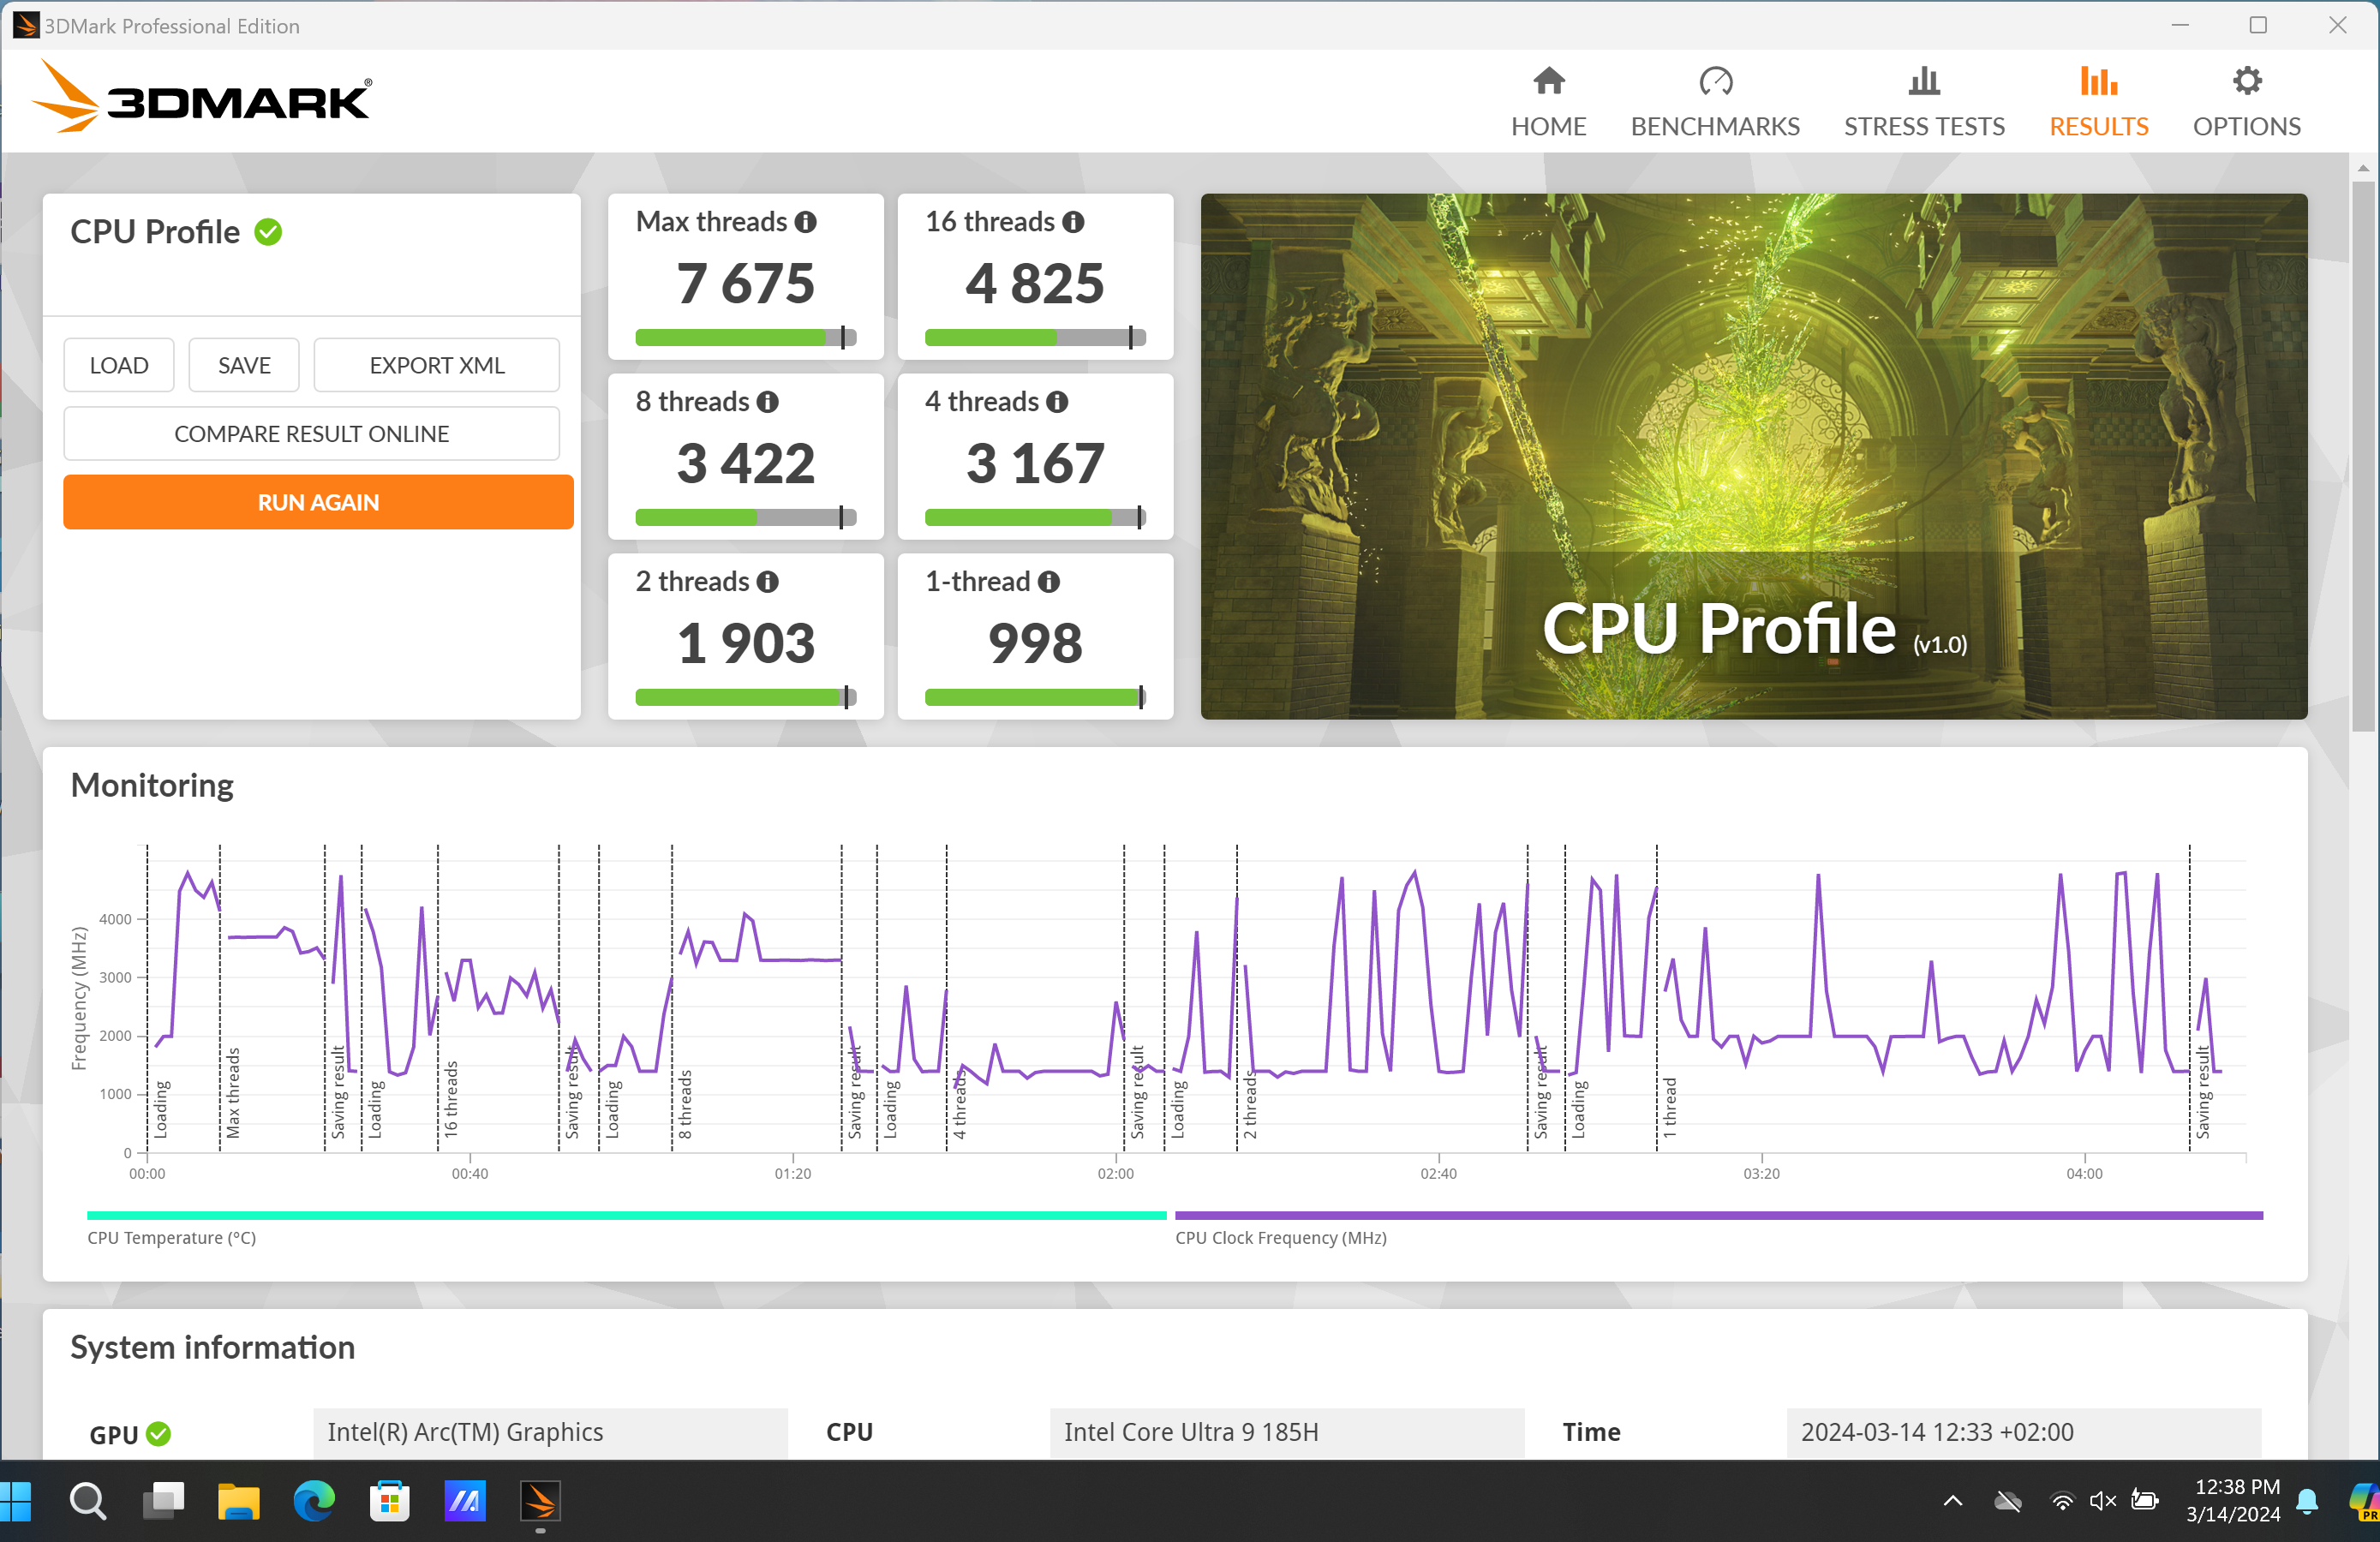Load a saved result with LOAD

(x=119, y=365)
